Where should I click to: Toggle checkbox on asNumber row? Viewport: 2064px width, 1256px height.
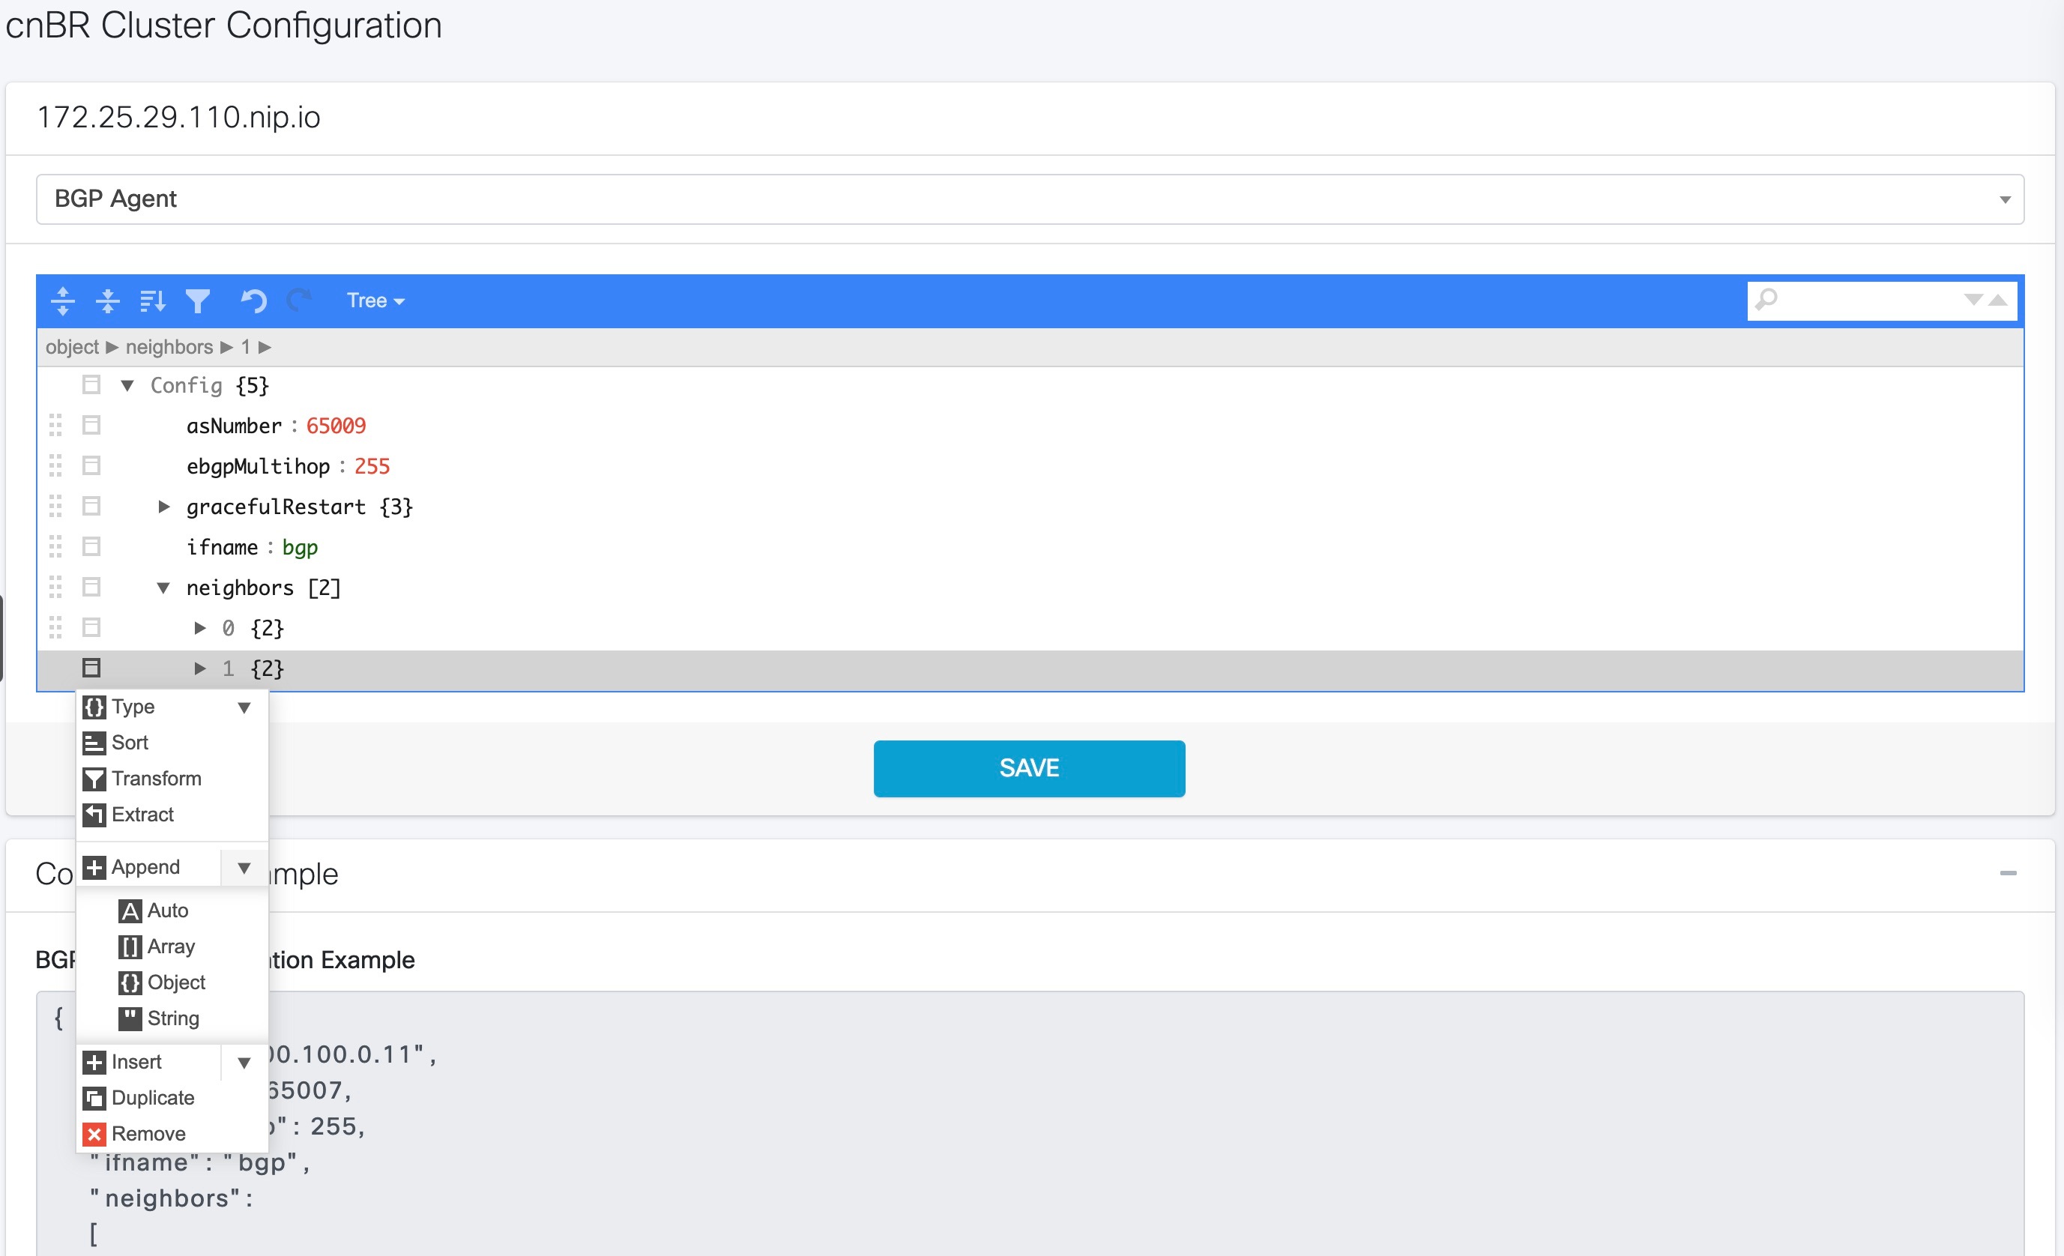pyautogui.click(x=91, y=426)
